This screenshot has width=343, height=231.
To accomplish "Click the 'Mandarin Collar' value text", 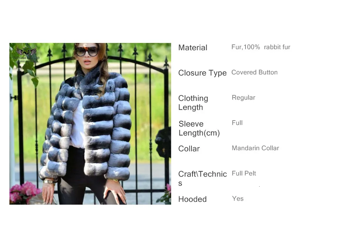I will point(255,148).
